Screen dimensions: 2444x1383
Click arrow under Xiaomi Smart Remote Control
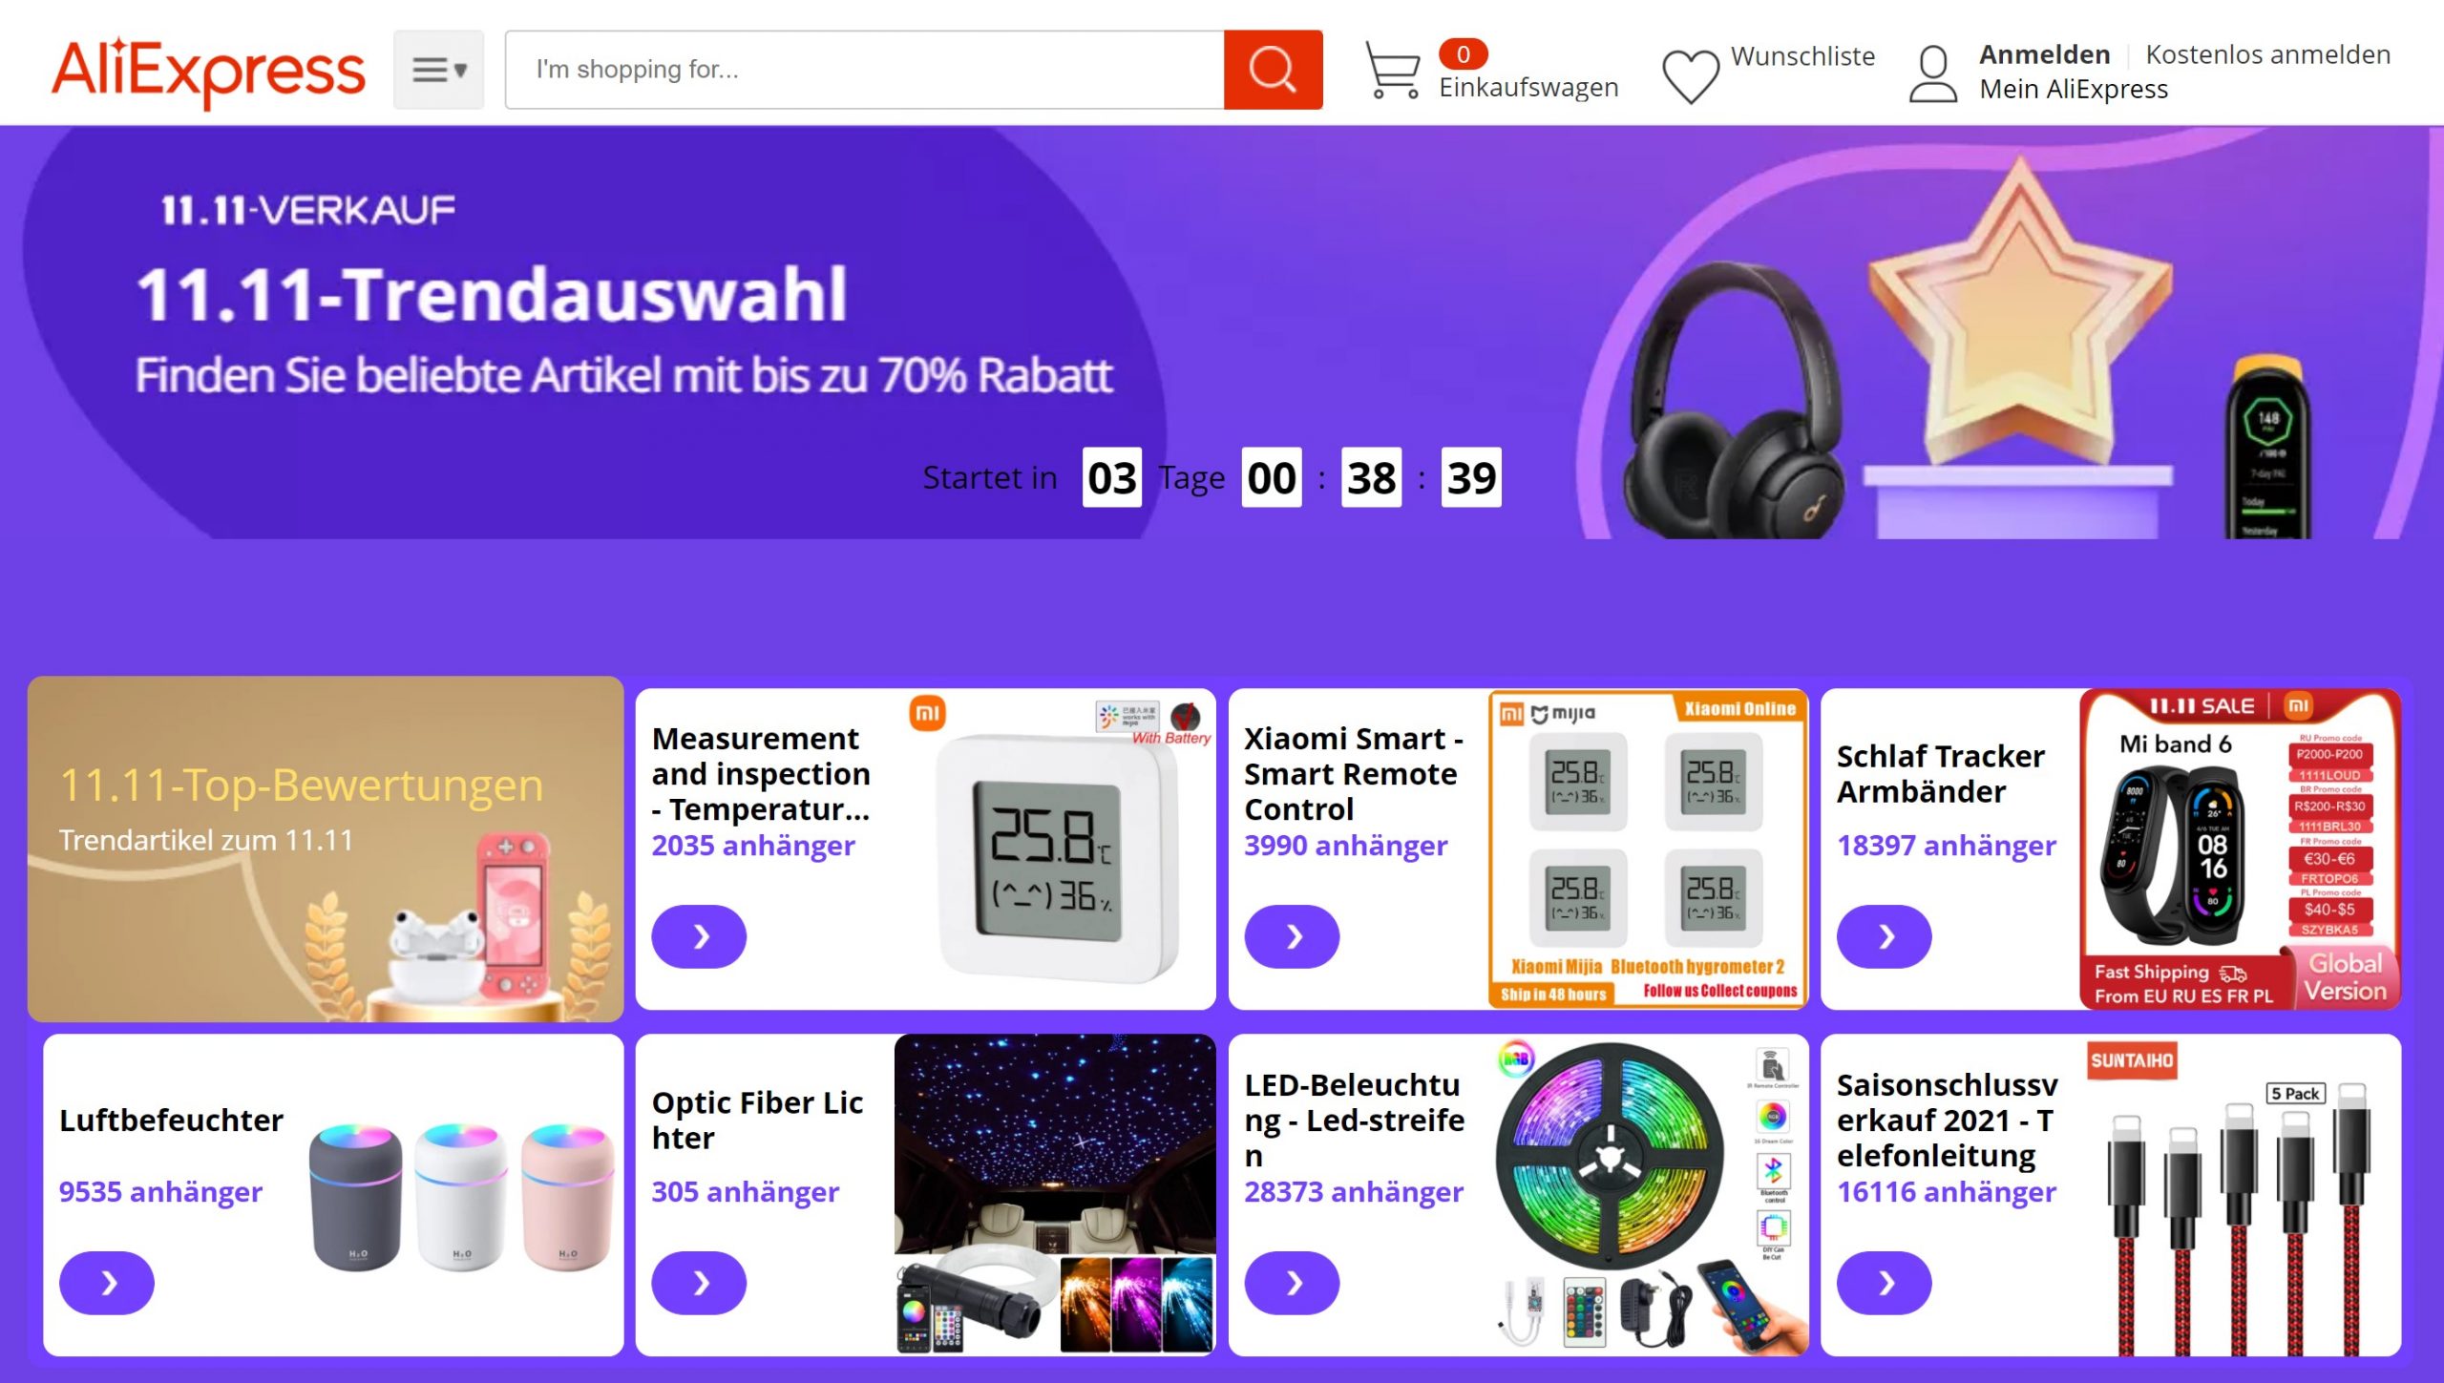tap(1292, 936)
